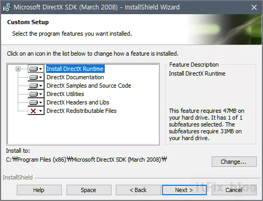Viewport: 263px width, 201px height.
Task: Open red X dropdown for DirectX Redistributable Files
Action: pyautogui.click(x=36, y=111)
